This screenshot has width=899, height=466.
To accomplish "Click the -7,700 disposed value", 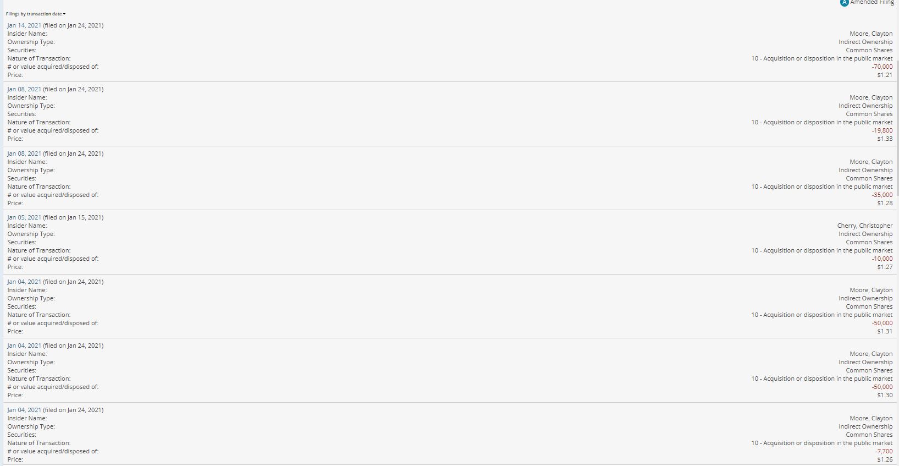I will coord(884,451).
